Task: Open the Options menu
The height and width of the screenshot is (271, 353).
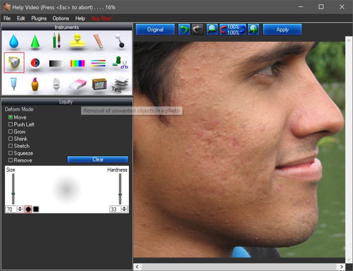Action: (61, 18)
